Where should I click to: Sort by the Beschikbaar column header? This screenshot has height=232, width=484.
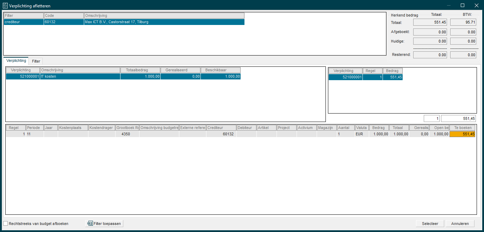tap(221, 70)
